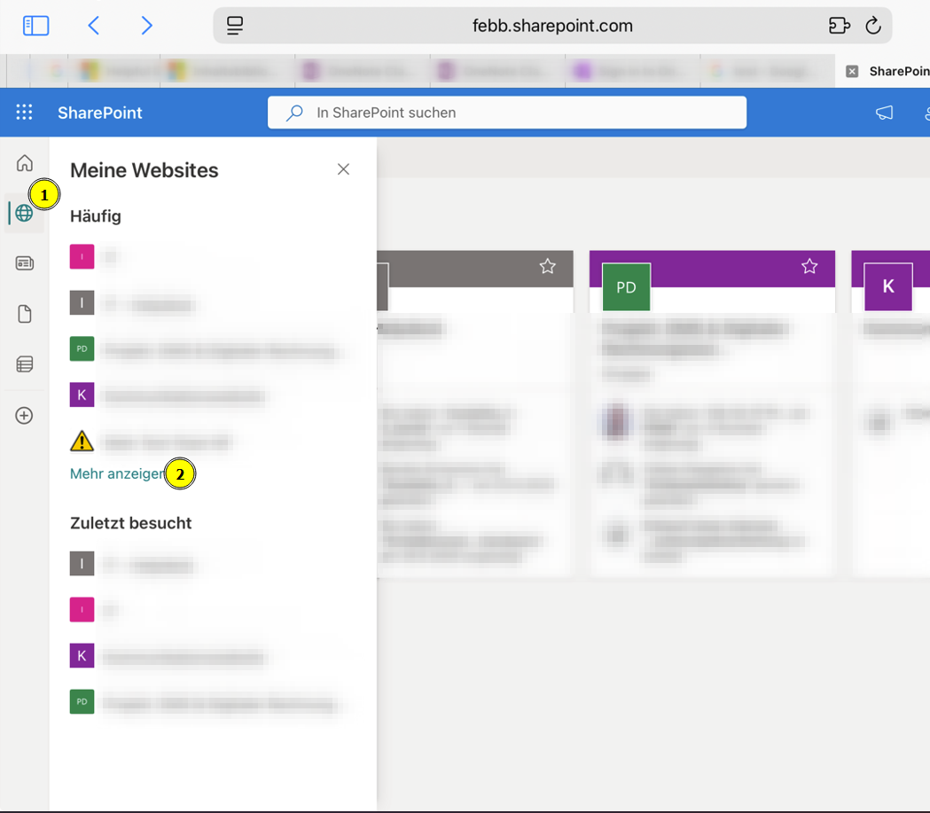Go back with the browser back arrow

(94, 26)
